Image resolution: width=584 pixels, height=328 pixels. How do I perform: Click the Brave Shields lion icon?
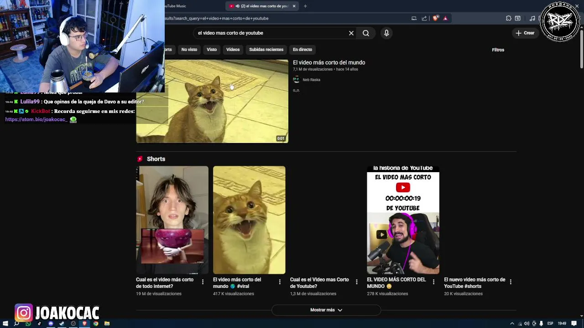click(x=435, y=18)
